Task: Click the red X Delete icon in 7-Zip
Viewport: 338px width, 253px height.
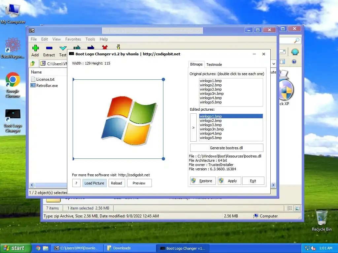Action: pyautogui.click(x=105, y=47)
